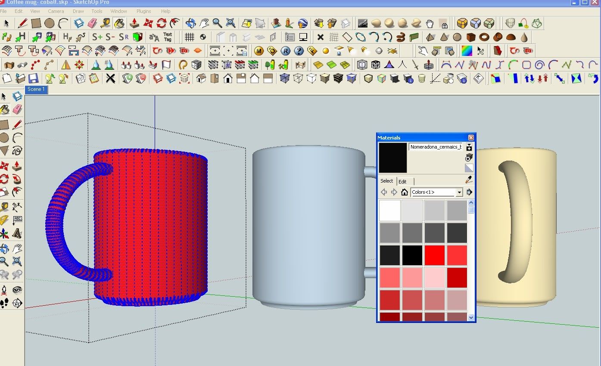Click the gold M round button icon
601x366 pixels.
[x=259, y=51]
